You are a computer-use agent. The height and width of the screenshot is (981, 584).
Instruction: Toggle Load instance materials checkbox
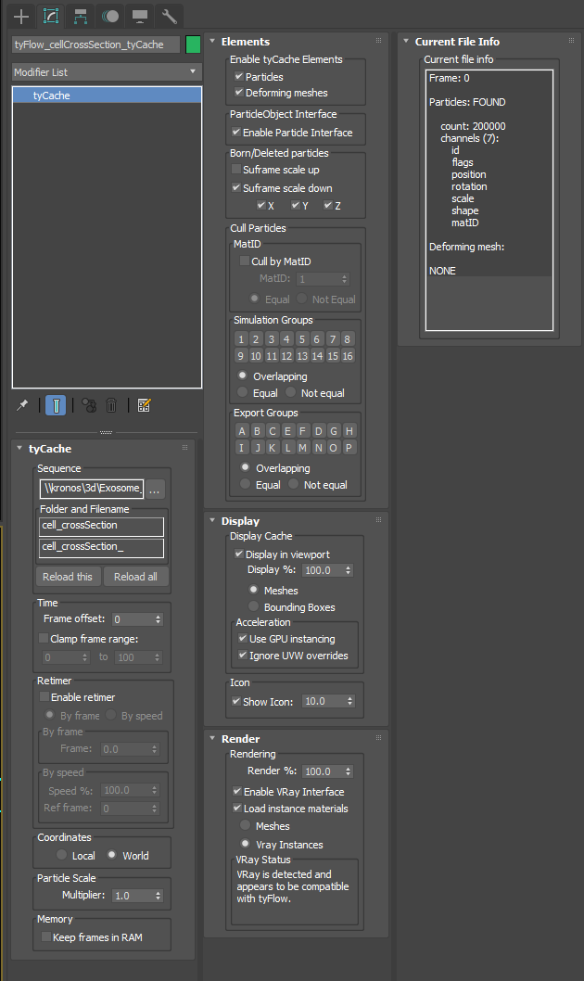tap(237, 809)
